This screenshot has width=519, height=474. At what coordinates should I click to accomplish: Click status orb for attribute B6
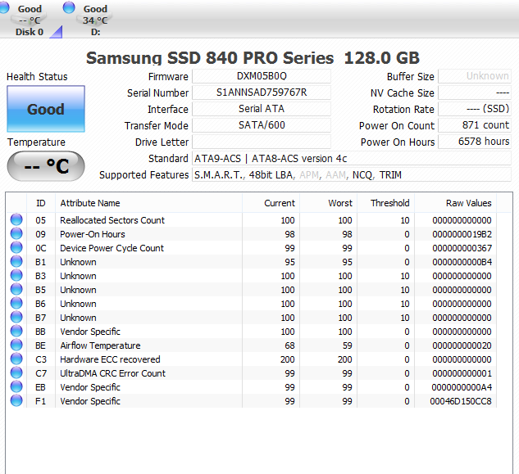point(16,303)
